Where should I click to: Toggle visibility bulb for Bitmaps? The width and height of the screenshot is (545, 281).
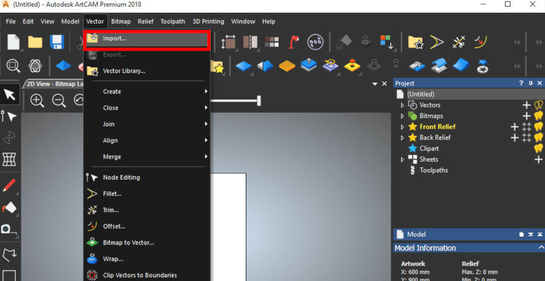538,116
